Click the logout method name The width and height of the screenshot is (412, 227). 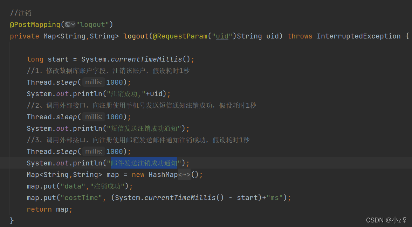pos(136,36)
